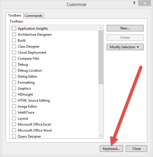
Task: Tick the Image Editor checkbox
Action: [14, 106]
